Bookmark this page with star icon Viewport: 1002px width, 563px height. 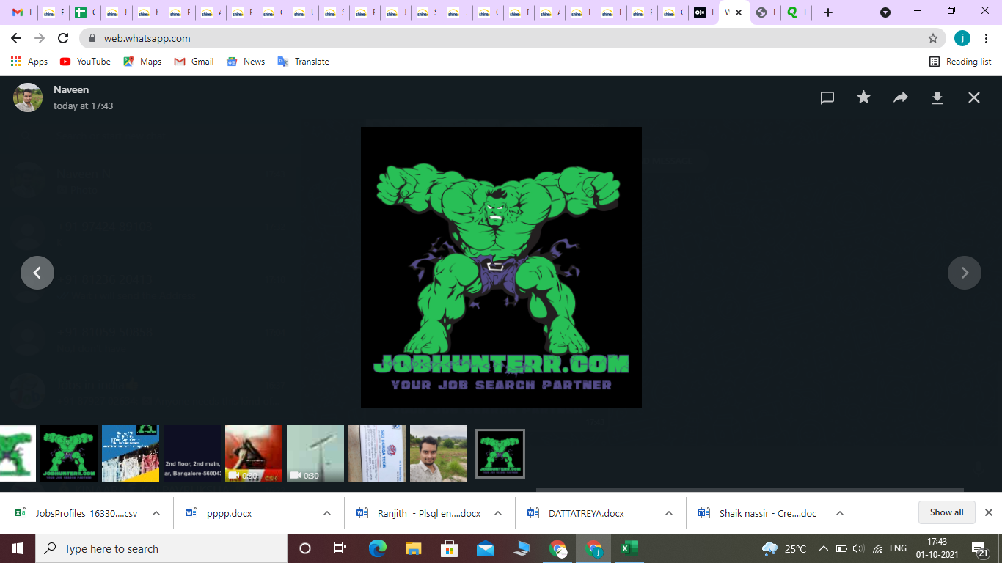[x=933, y=38]
